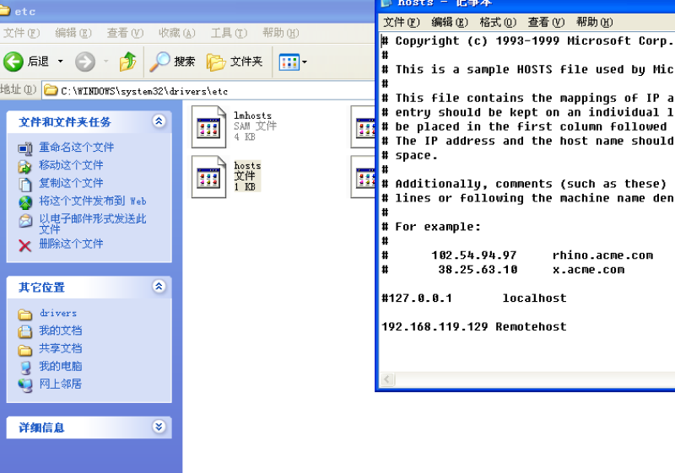Open 文件(F) menu in Notepad
Image resolution: width=675 pixels, height=473 pixels.
point(402,22)
